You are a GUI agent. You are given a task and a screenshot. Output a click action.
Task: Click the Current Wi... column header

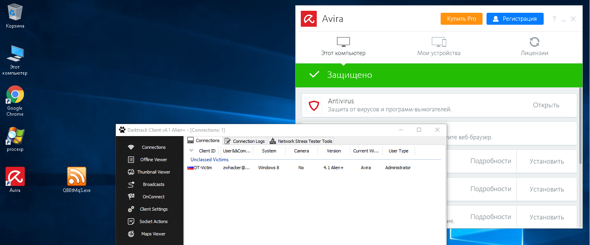pos(366,151)
